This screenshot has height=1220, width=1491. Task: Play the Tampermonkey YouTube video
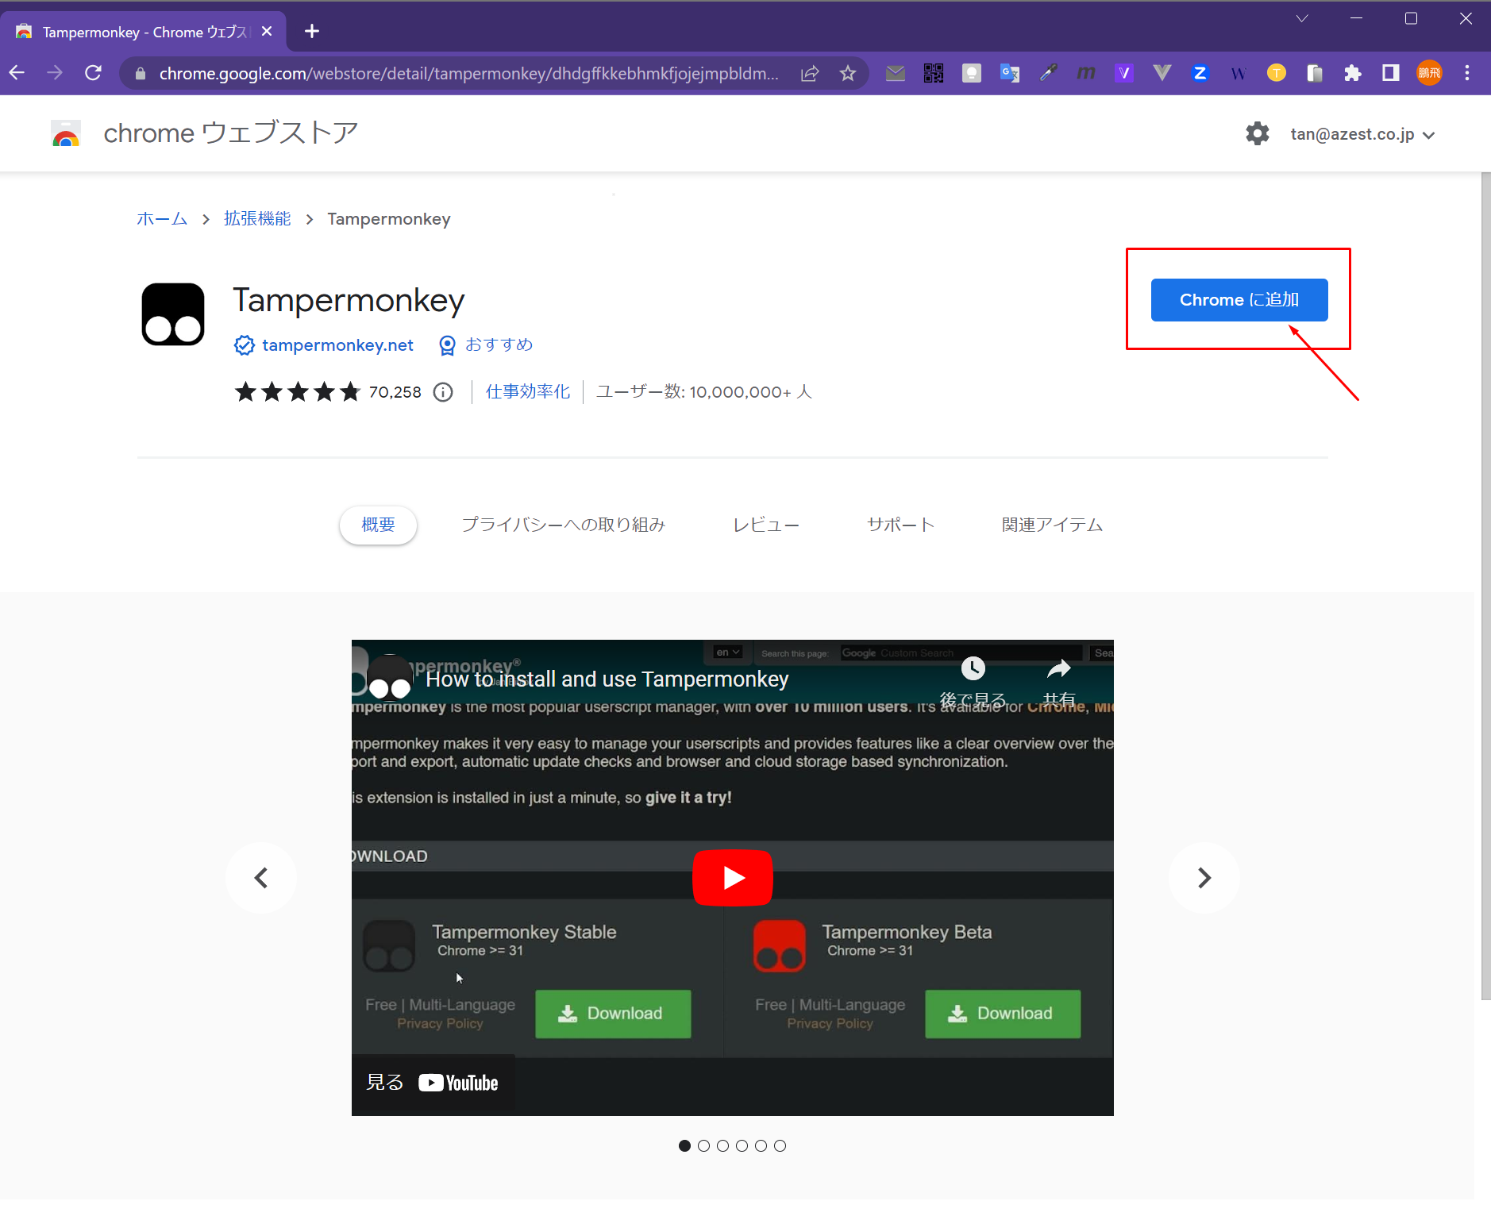[x=732, y=878]
